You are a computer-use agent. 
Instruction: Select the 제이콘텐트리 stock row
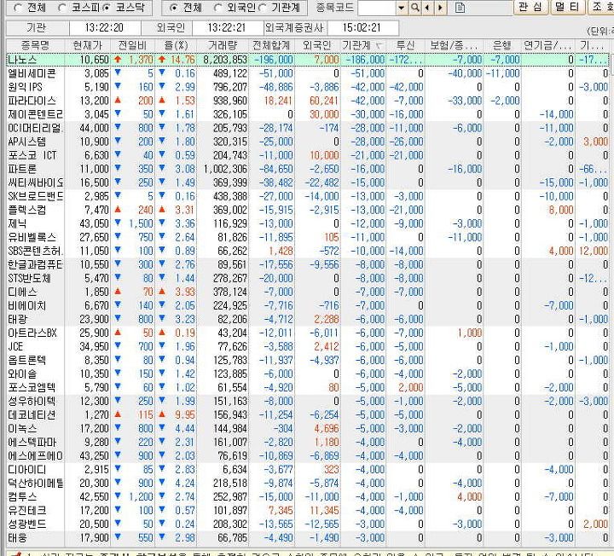(308, 114)
